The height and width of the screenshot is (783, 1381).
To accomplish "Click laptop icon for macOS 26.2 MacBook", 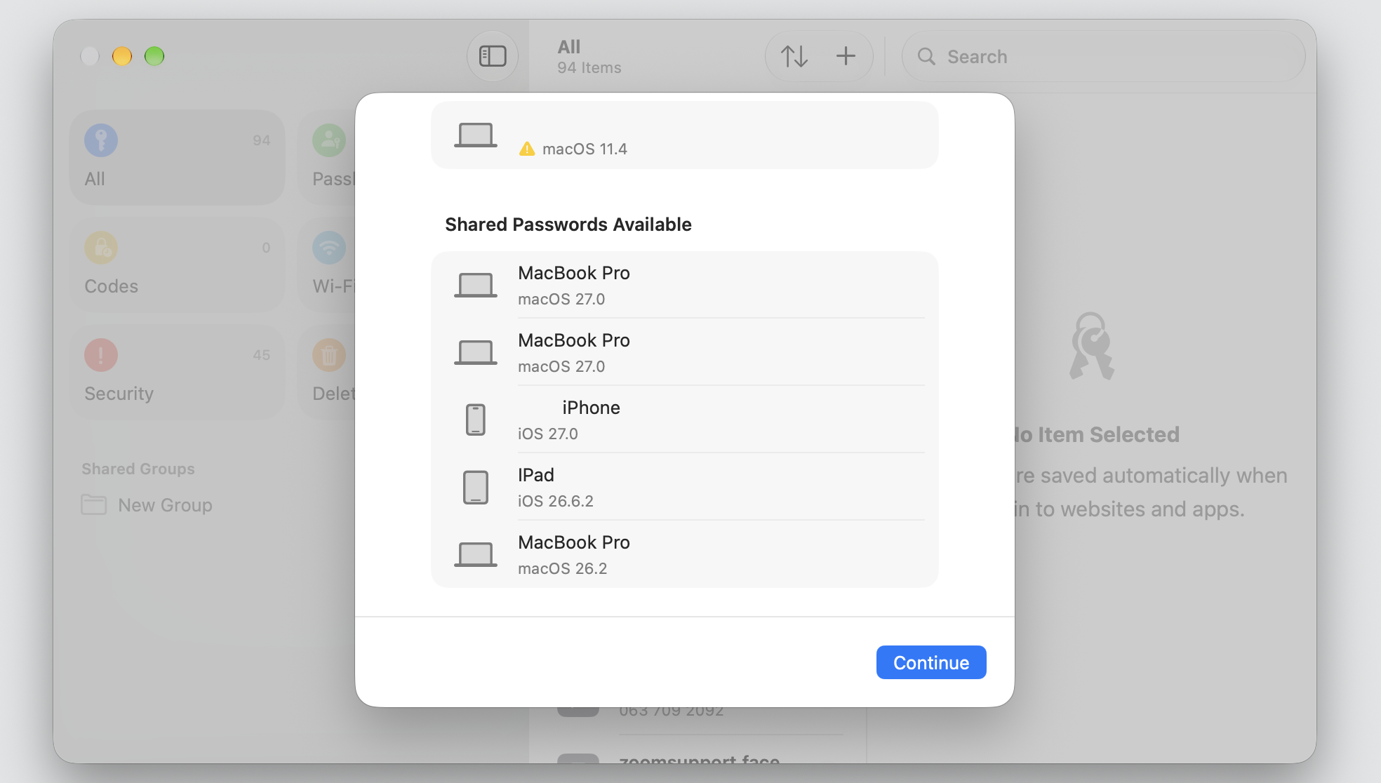I will point(476,554).
